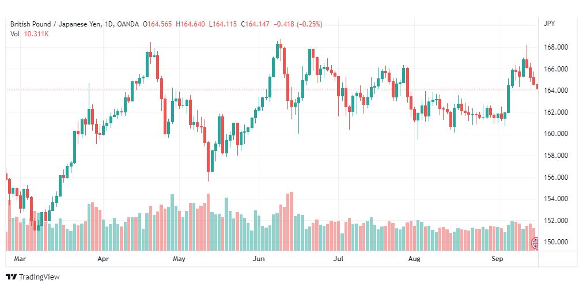Click the UK flag event marker icon
Image resolution: width=583 pixels, height=287 pixels.
(535, 244)
